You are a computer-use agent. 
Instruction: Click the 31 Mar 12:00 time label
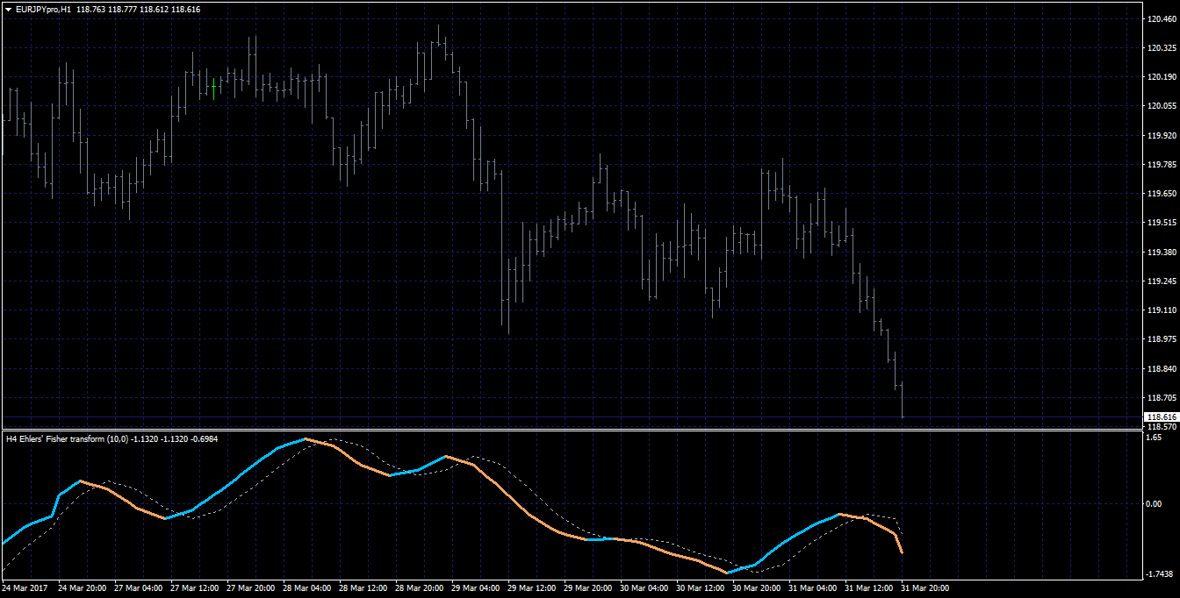869,588
